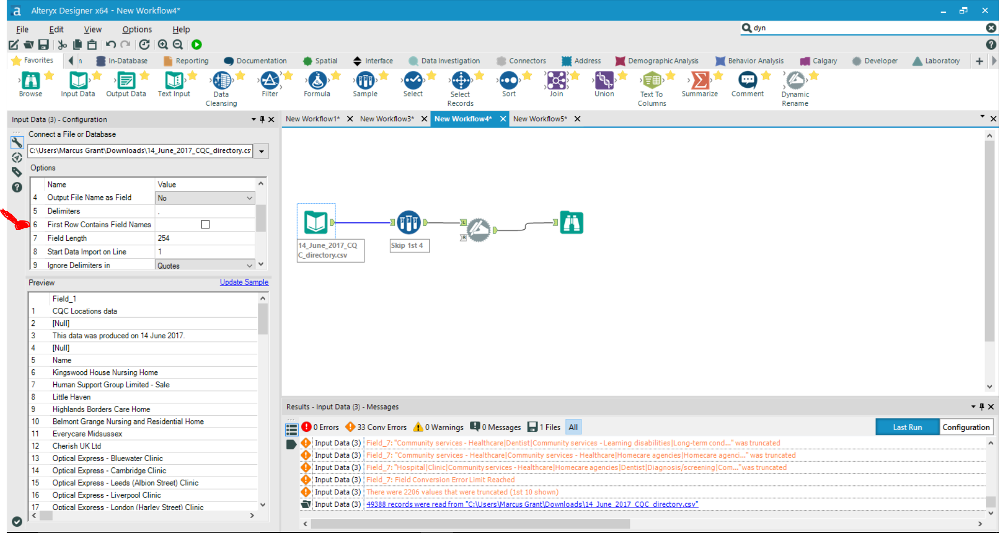The height and width of the screenshot is (533, 999).
Task: Select the Data Cleansing tool
Action: (222, 81)
